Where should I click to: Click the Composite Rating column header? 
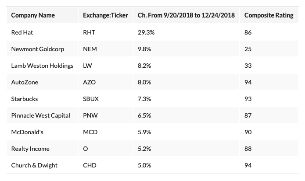coord(269,15)
